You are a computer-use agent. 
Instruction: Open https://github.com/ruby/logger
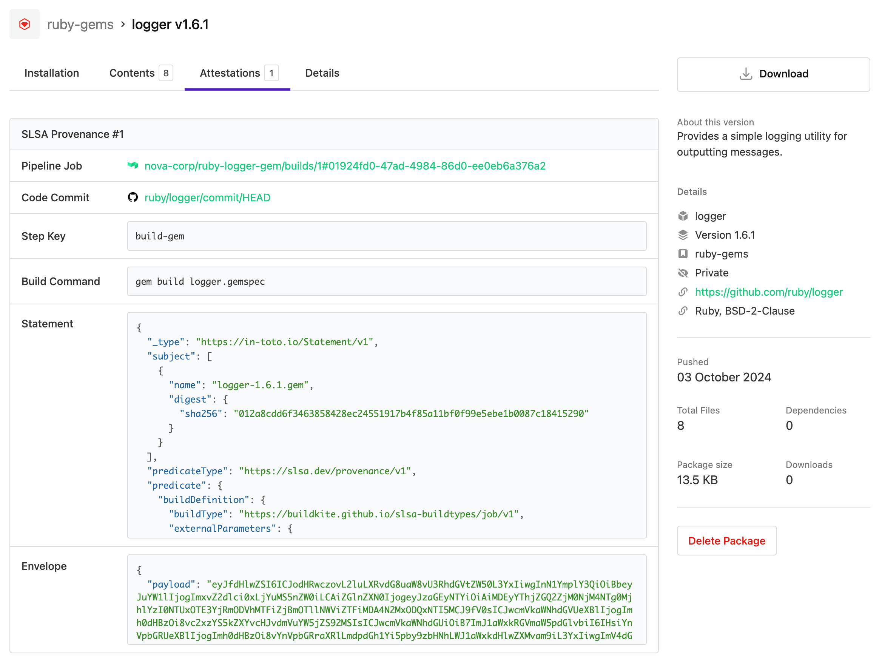[769, 292]
